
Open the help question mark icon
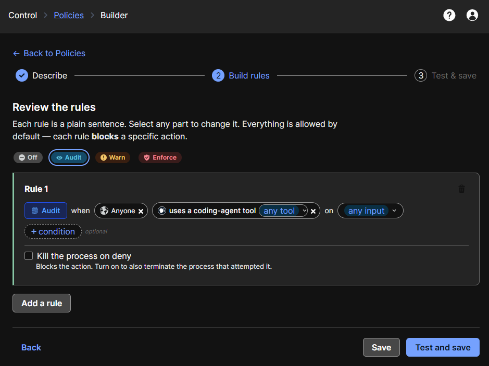tap(449, 15)
